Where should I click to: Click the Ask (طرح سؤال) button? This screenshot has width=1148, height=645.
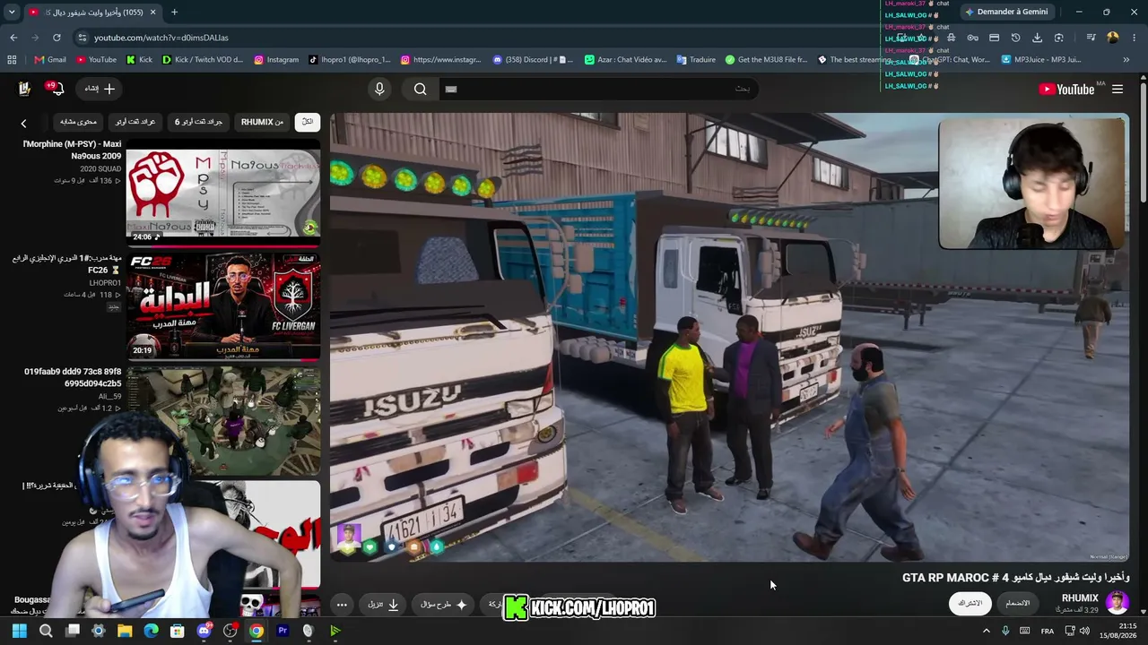pyautogui.click(x=444, y=605)
